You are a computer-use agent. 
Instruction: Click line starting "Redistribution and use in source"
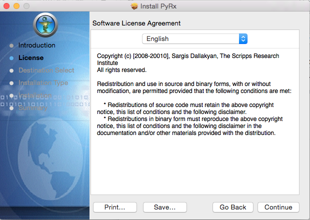pyautogui.click(x=183, y=84)
